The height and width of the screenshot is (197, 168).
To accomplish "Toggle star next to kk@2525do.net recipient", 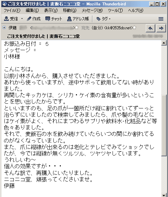I will [134, 28].
